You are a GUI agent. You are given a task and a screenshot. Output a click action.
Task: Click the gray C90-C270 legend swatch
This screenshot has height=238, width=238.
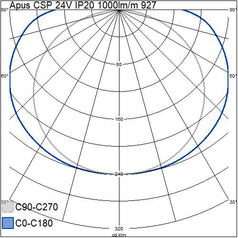click(8, 207)
